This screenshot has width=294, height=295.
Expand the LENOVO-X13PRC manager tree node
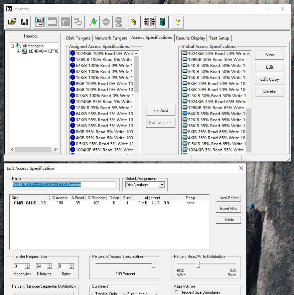[x=19, y=51]
